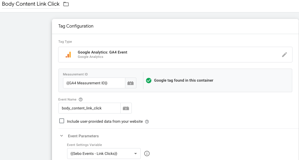
Task: Click the Measurement ID input field
Action: (x=94, y=83)
